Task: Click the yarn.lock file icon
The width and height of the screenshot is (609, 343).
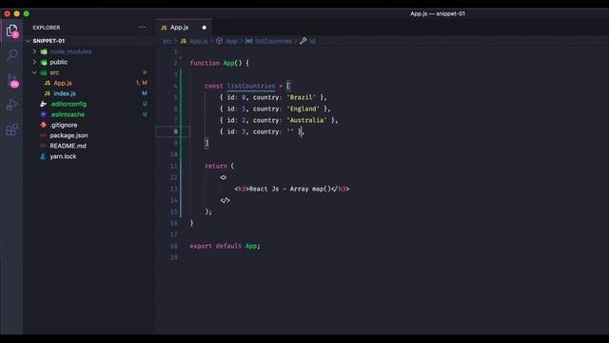Action: point(43,156)
